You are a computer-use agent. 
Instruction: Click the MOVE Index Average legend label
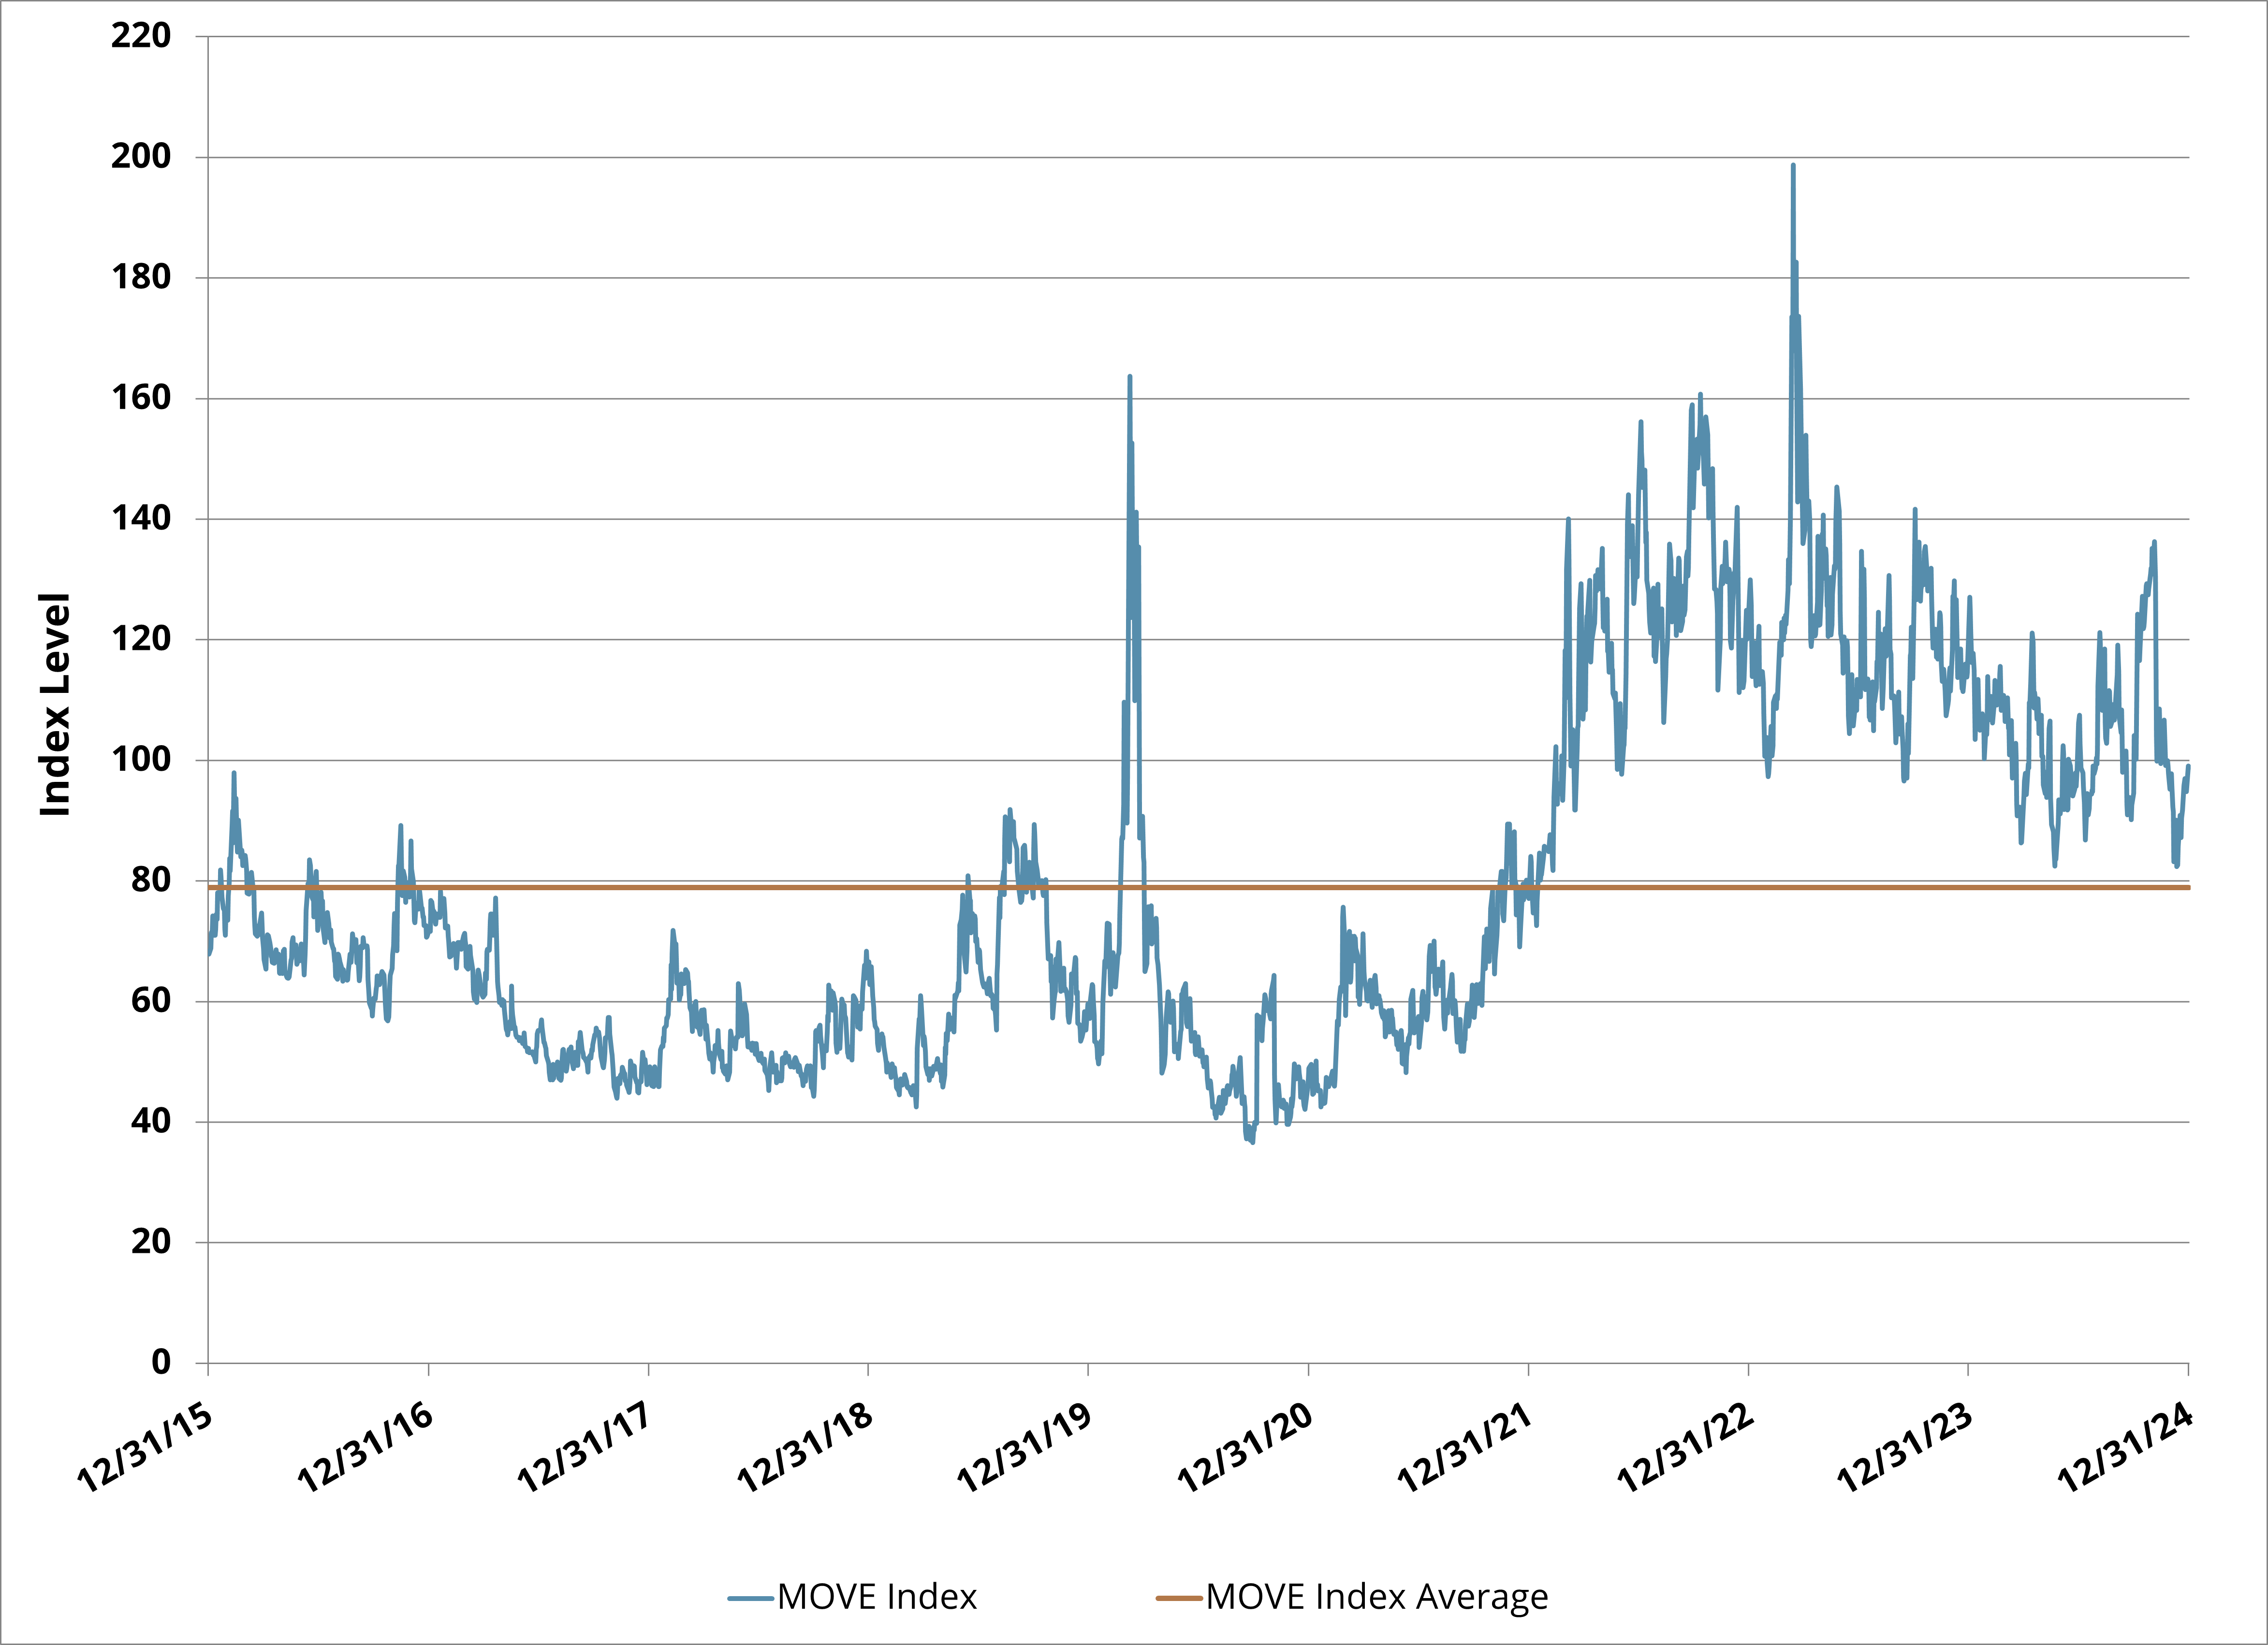pos(1377,1598)
